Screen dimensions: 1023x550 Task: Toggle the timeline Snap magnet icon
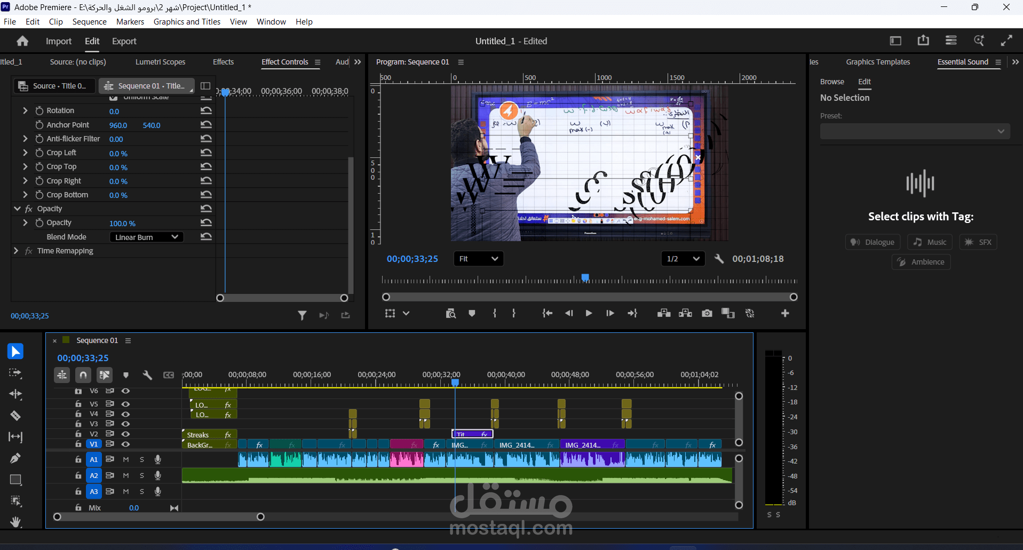(83, 375)
